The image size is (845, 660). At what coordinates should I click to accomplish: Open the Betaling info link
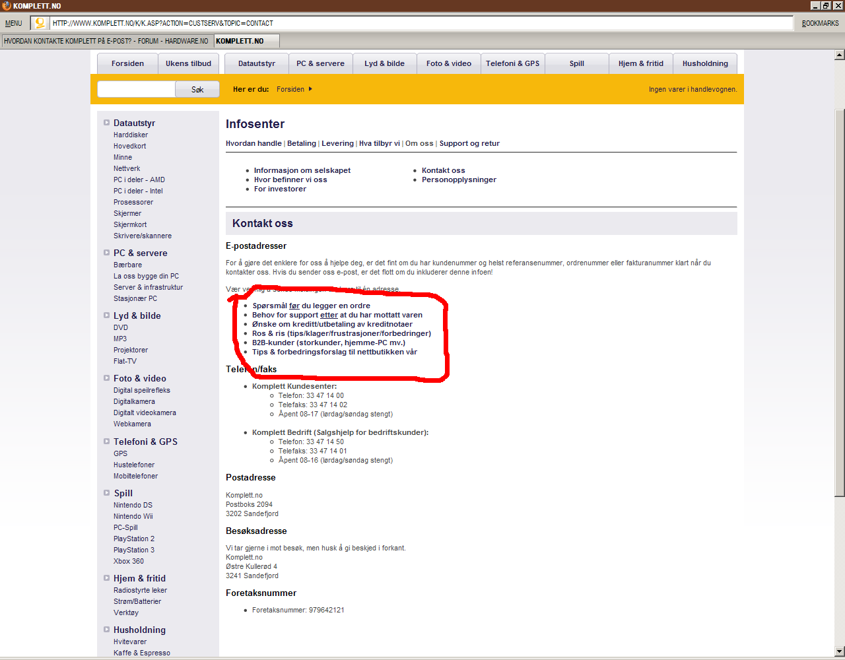[x=302, y=143]
